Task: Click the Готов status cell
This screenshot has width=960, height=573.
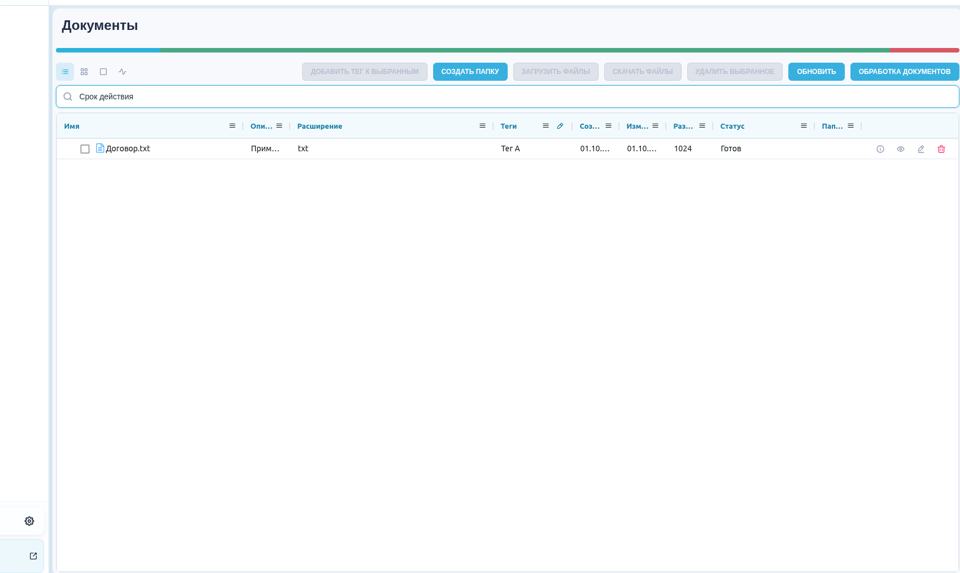Action: coord(731,148)
